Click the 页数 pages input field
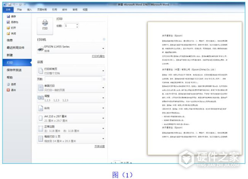This screenshot has height=179, width=248. pyautogui.click(x=74, y=79)
